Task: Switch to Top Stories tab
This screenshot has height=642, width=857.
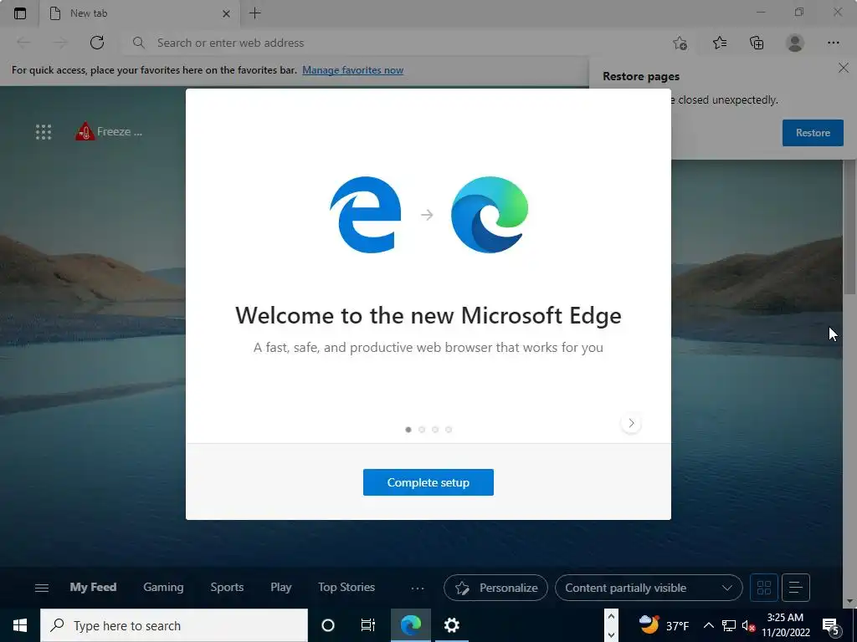Action: pyautogui.click(x=346, y=588)
